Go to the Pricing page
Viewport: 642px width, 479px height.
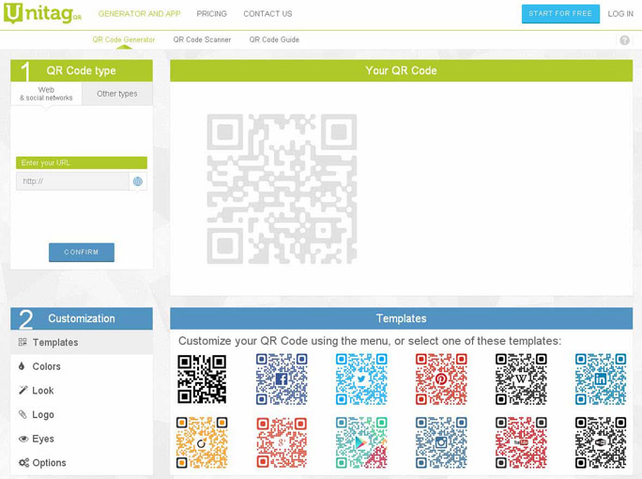(212, 14)
